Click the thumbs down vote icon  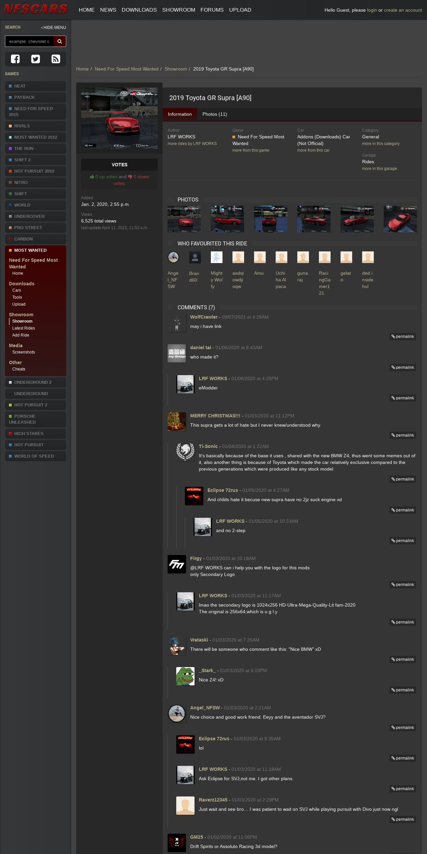coord(130,177)
